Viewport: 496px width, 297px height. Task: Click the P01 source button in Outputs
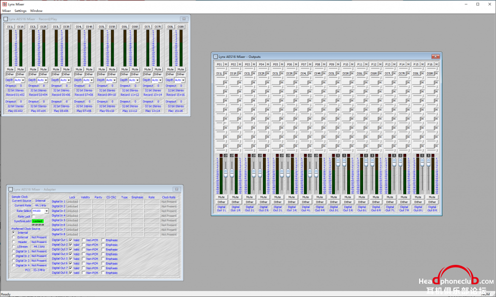220,64
